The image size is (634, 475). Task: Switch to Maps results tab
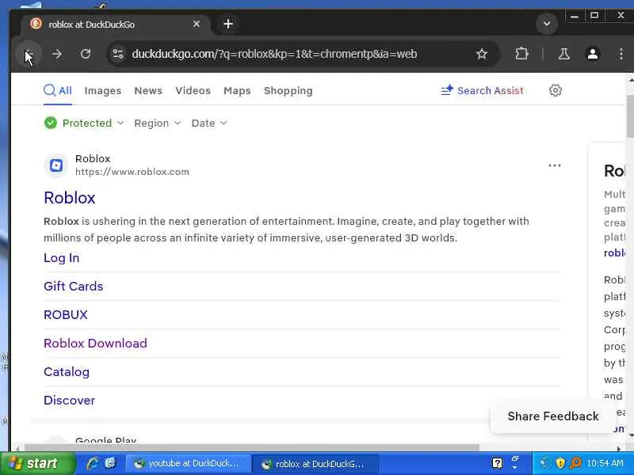pyautogui.click(x=237, y=91)
